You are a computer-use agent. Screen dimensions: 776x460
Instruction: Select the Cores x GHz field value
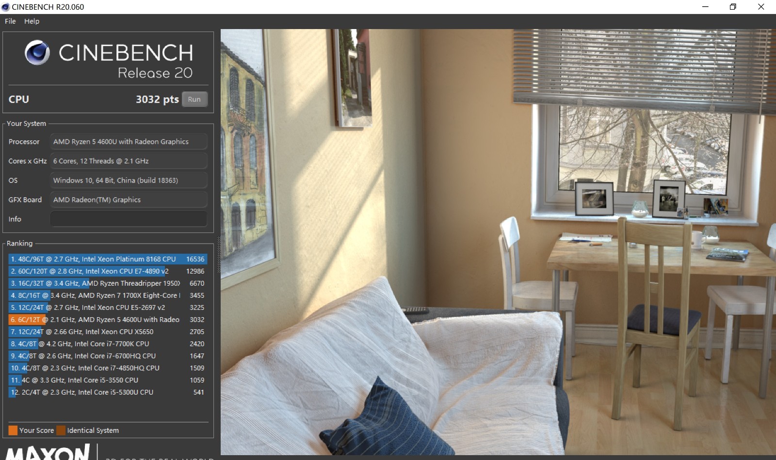pyautogui.click(x=129, y=161)
